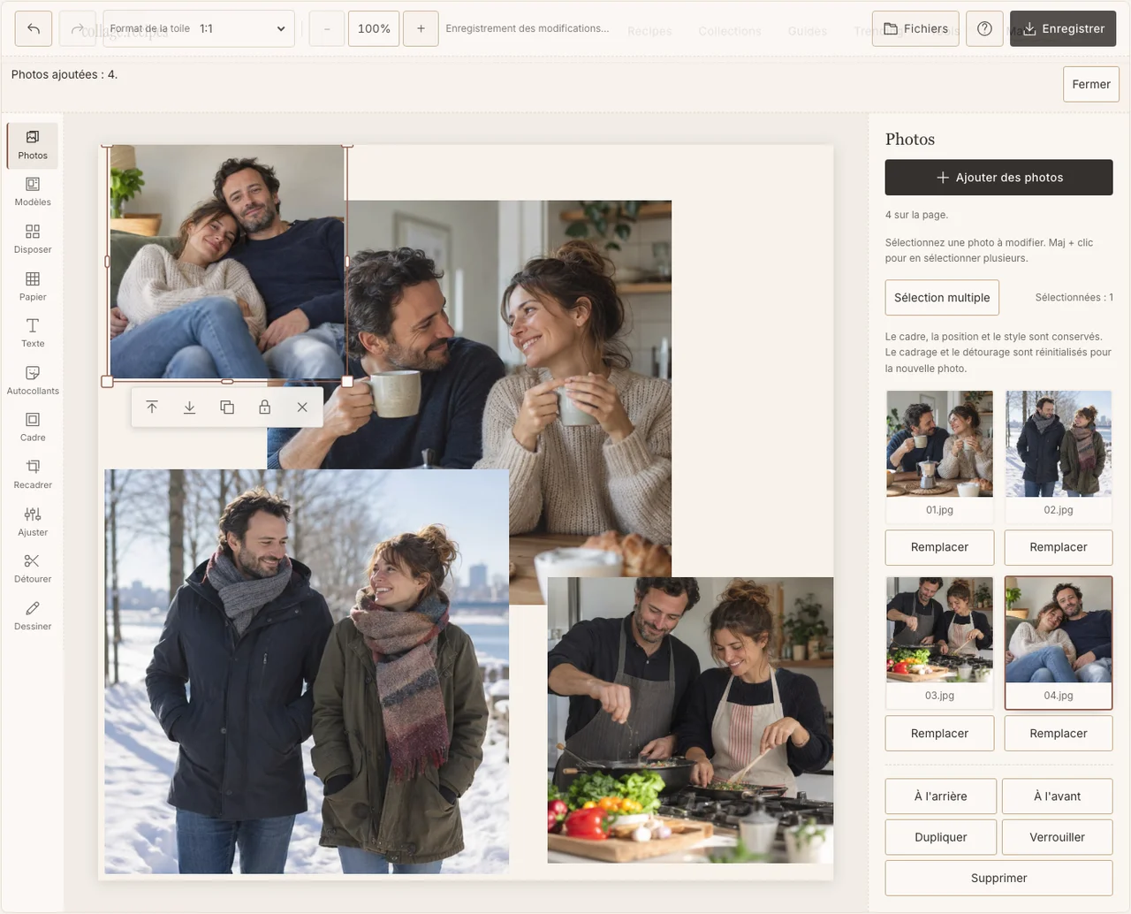Expand the Format de la toile dropdown

(x=199, y=28)
